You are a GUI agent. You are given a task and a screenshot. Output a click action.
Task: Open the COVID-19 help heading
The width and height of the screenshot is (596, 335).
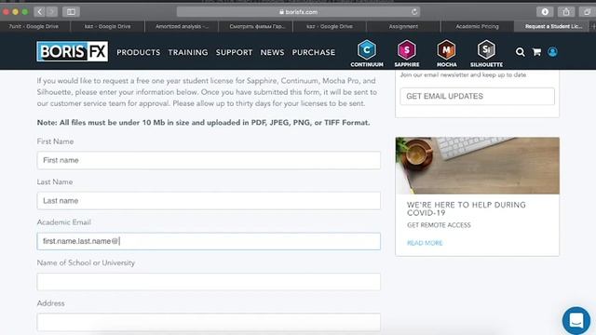(466, 208)
